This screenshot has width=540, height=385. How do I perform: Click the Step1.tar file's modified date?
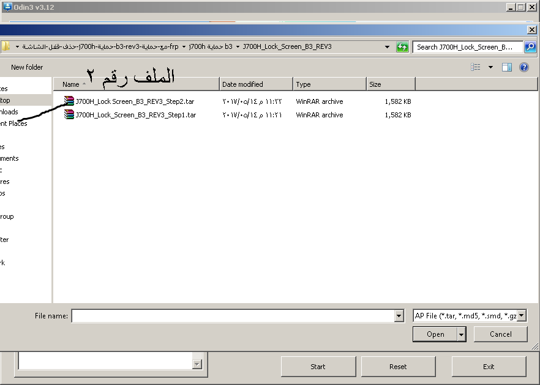point(252,115)
